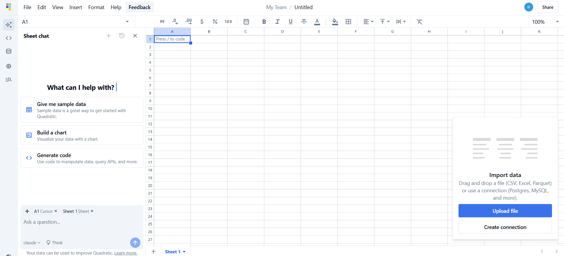The image size is (564, 256).
Task: Apply automatic number format 123
Action: (228, 22)
